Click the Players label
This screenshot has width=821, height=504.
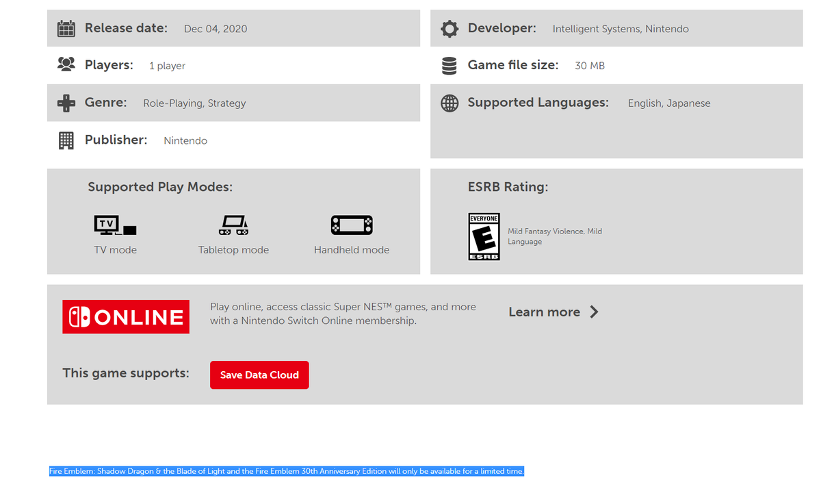[x=109, y=65]
